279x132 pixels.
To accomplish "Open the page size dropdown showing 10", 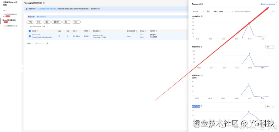I will [x=39, y=43].
